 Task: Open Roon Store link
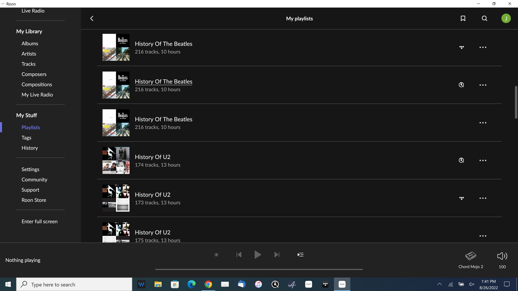pos(34,200)
